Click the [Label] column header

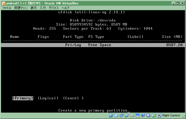click(x=135, y=37)
